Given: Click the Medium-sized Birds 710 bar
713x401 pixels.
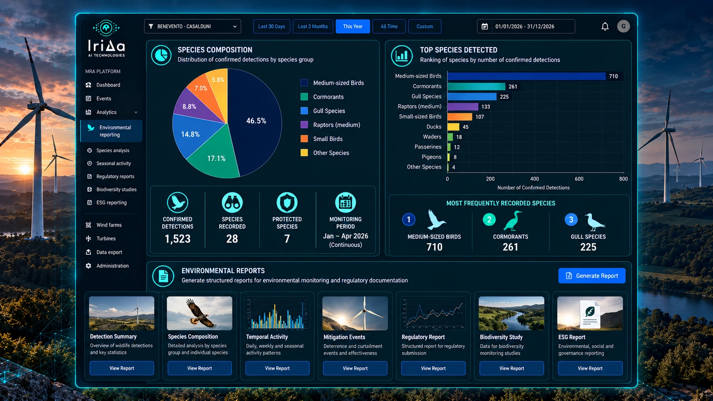Looking at the screenshot, I should pyautogui.click(x=526, y=76).
